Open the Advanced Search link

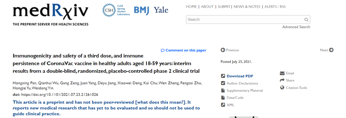point(296,27)
